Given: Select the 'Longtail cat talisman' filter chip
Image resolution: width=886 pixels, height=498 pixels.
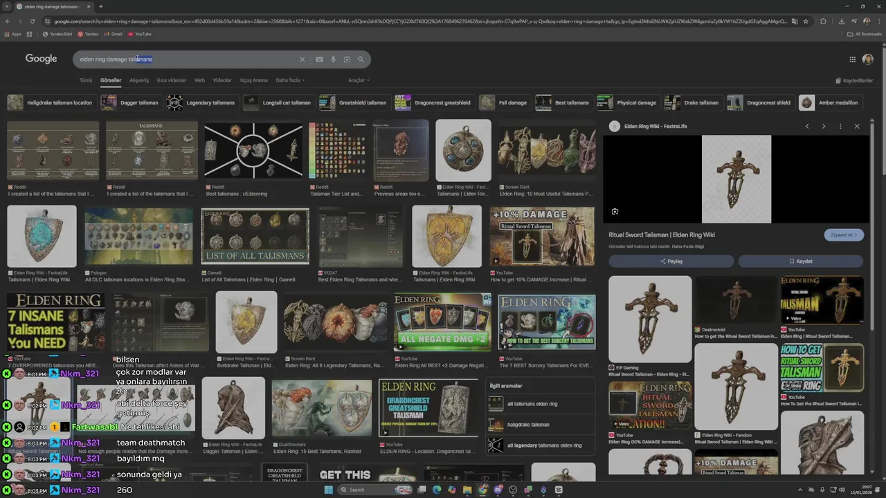Looking at the screenshot, I should click(278, 103).
